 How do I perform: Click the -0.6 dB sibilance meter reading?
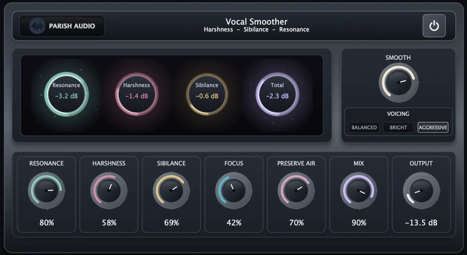coord(207,96)
